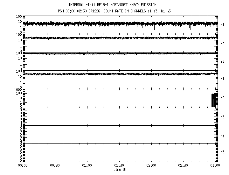Select the s3 channel label
229x175 pixels.
click(223, 61)
